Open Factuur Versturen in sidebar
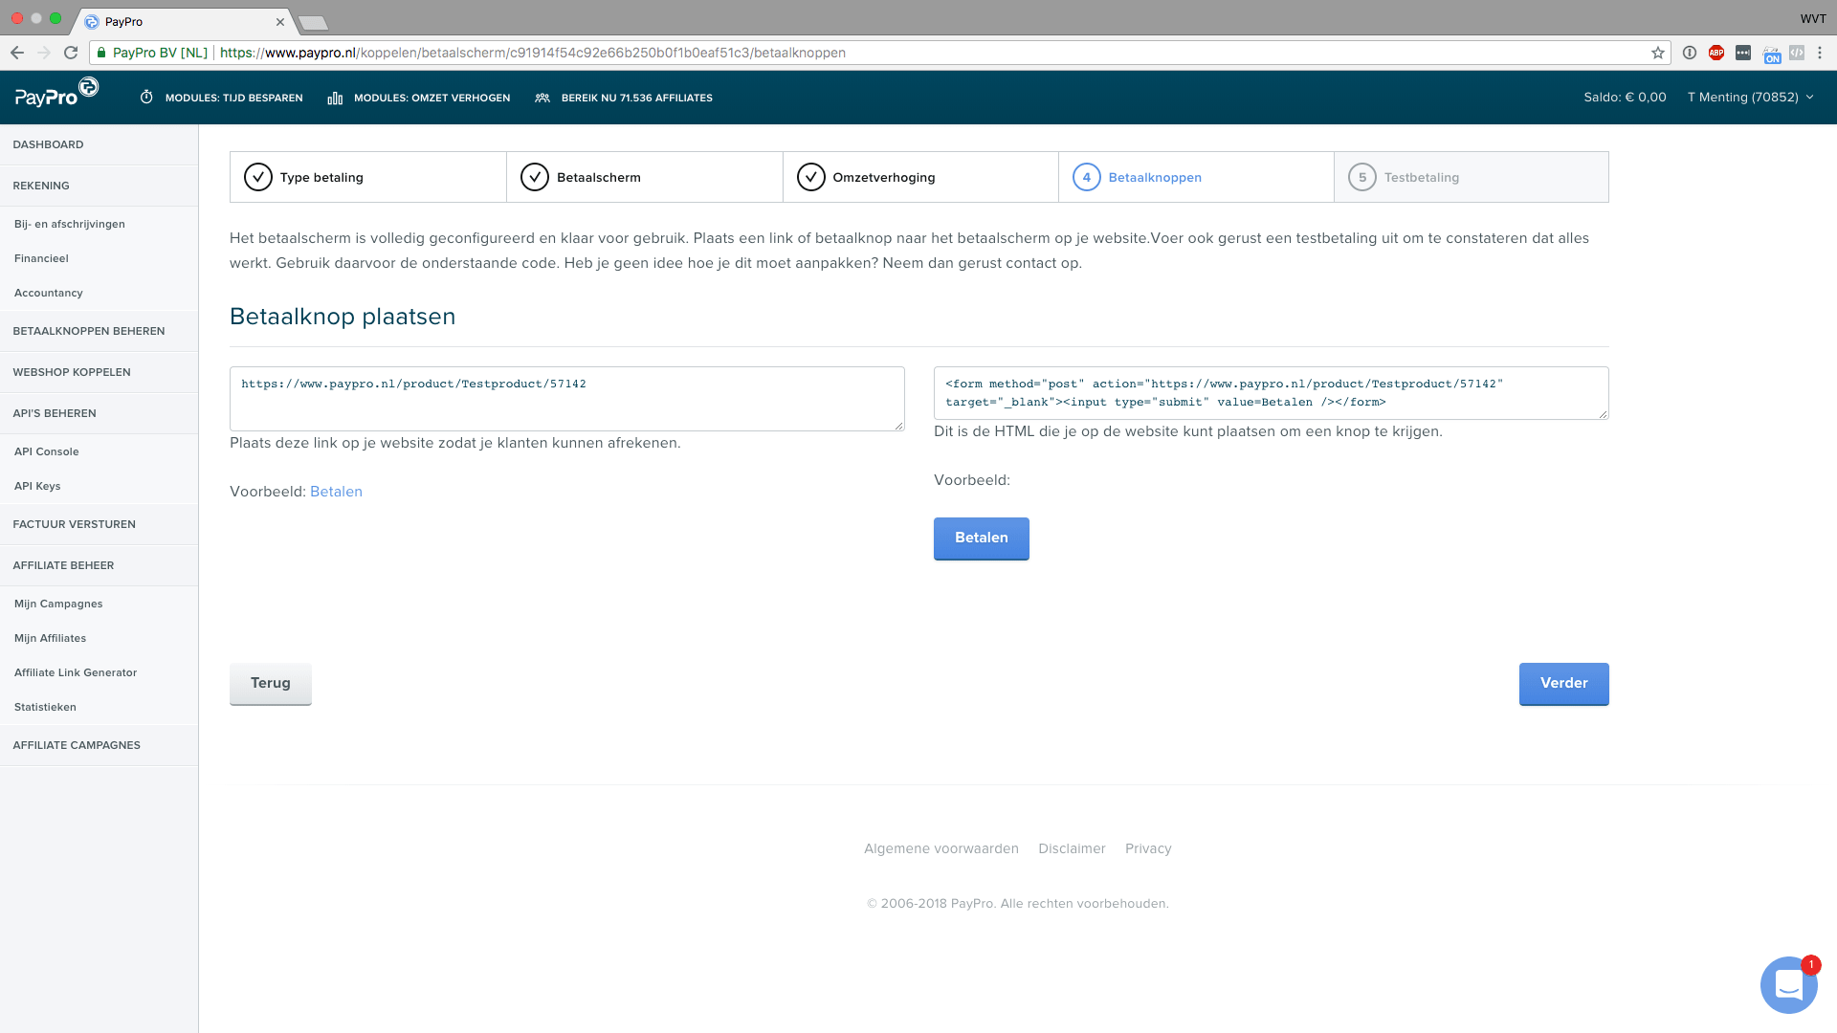 (x=100, y=524)
